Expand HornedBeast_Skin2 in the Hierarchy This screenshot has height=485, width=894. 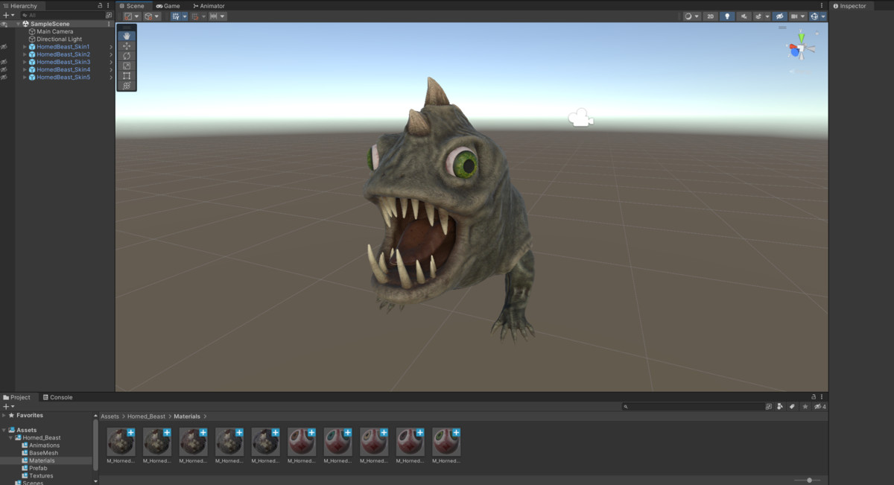[x=25, y=54]
